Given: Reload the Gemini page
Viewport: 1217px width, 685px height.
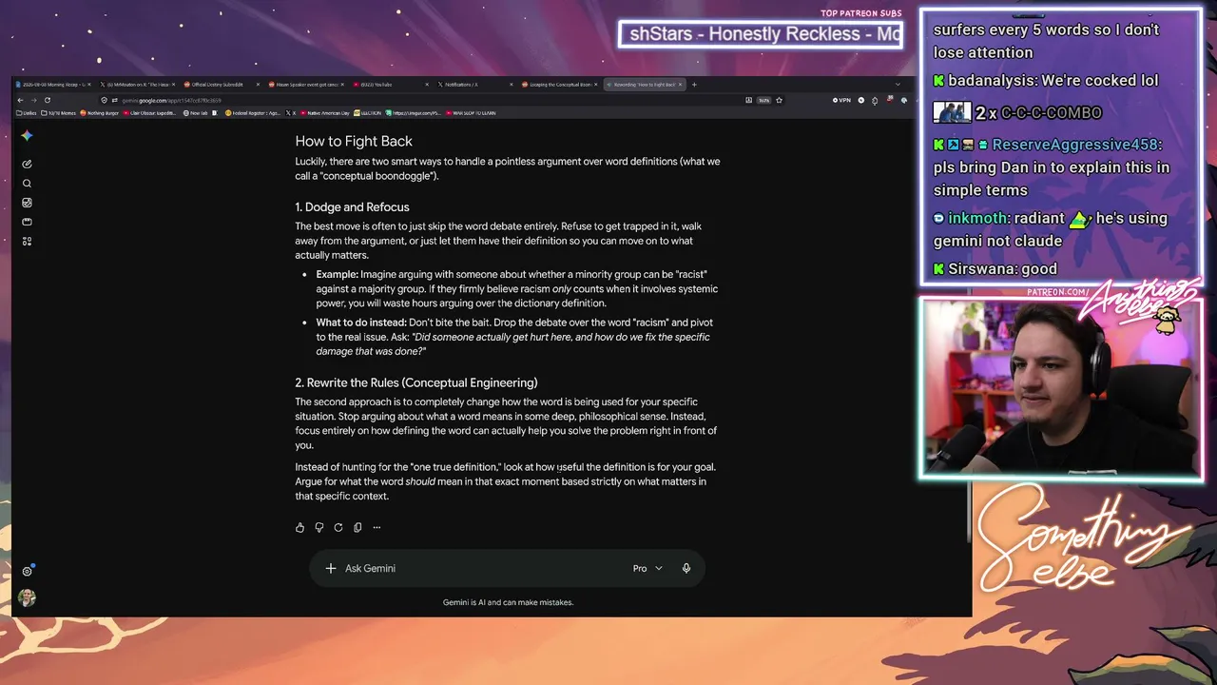Looking at the screenshot, I should point(48,100).
